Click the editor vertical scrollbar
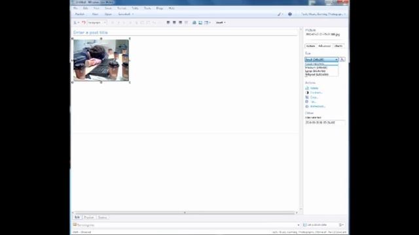This screenshot has width=419, height=235. [x=301, y=119]
